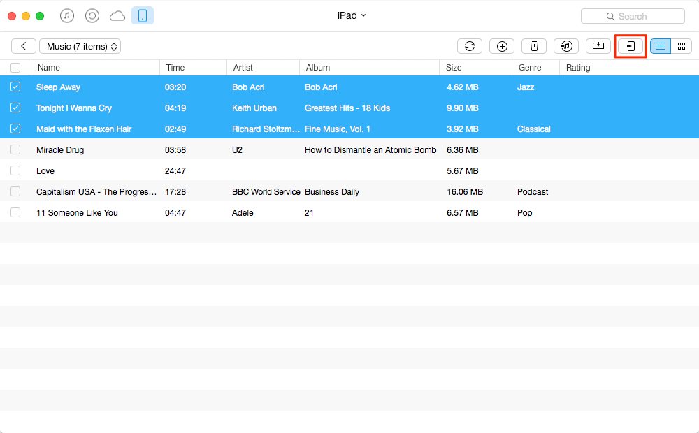Transfer selected songs to another device

[x=630, y=46]
